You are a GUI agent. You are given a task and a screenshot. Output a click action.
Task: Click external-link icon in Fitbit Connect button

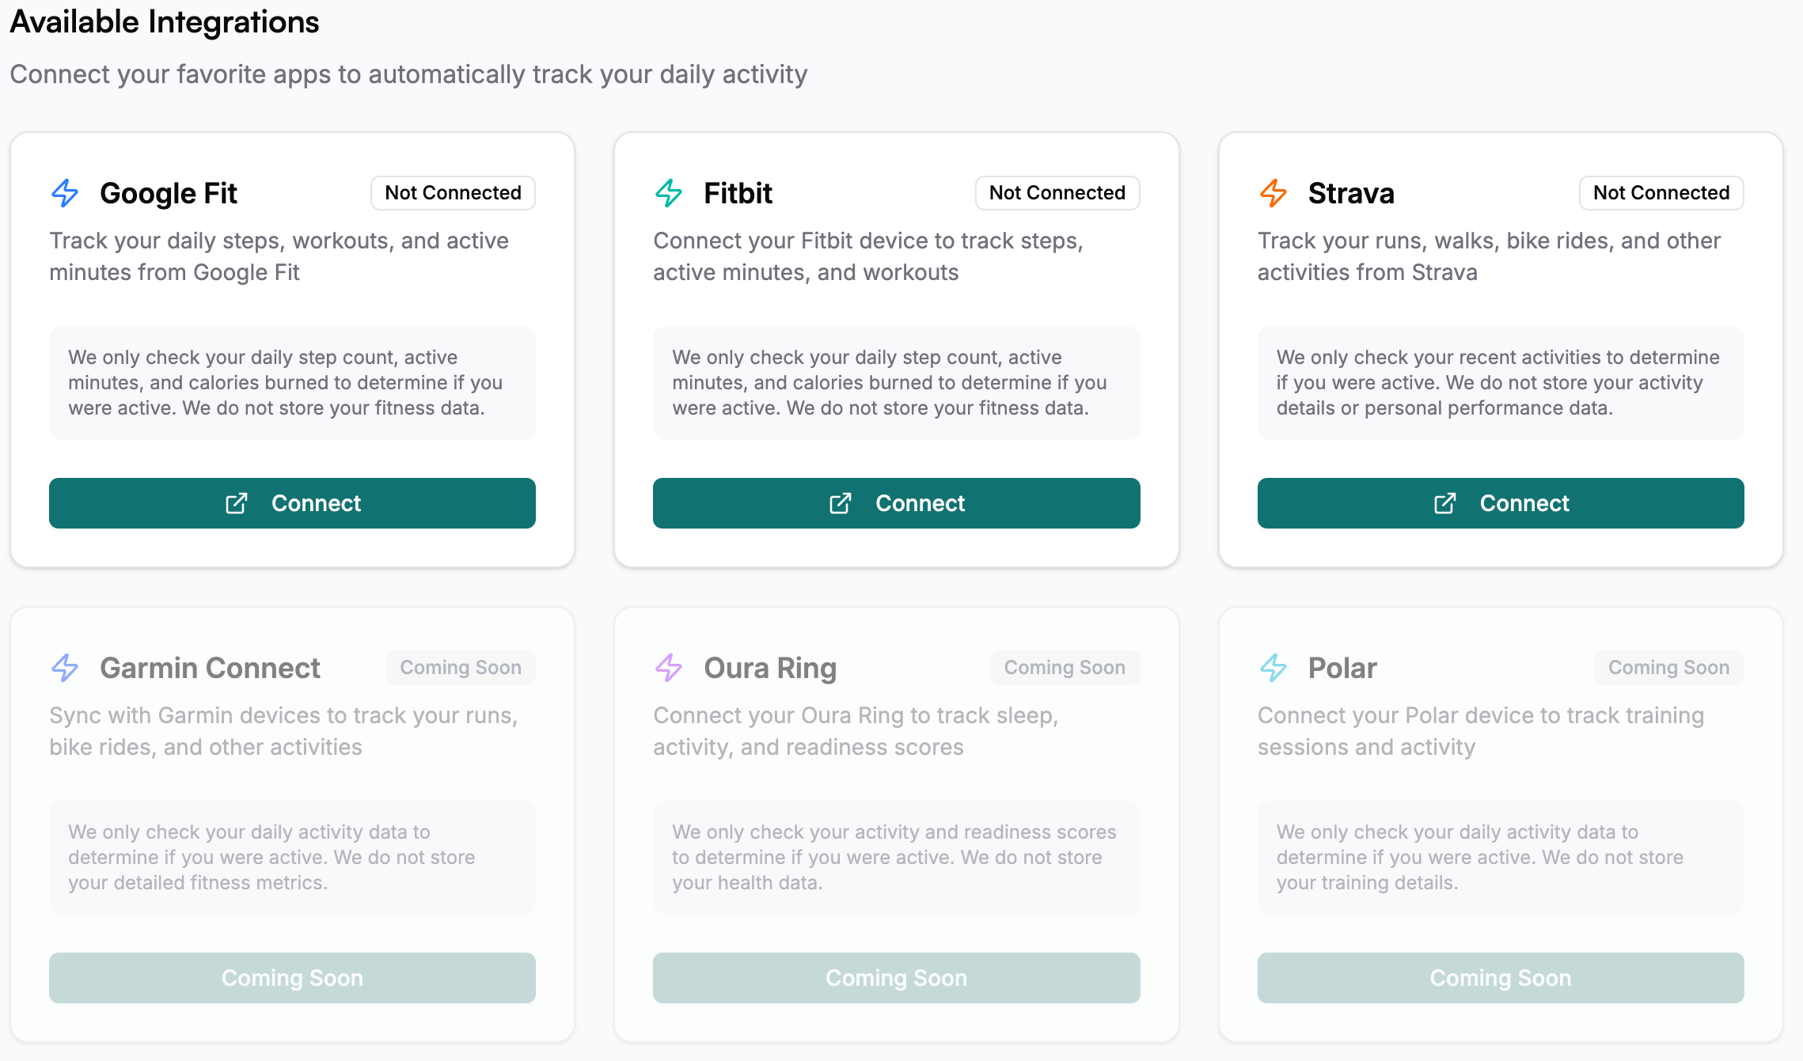(x=841, y=503)
